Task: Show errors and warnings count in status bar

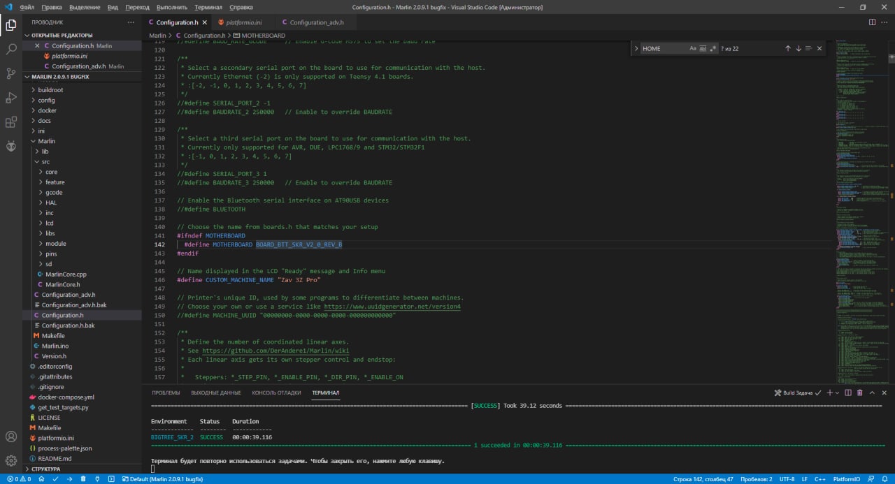Action: pos(19,479)
